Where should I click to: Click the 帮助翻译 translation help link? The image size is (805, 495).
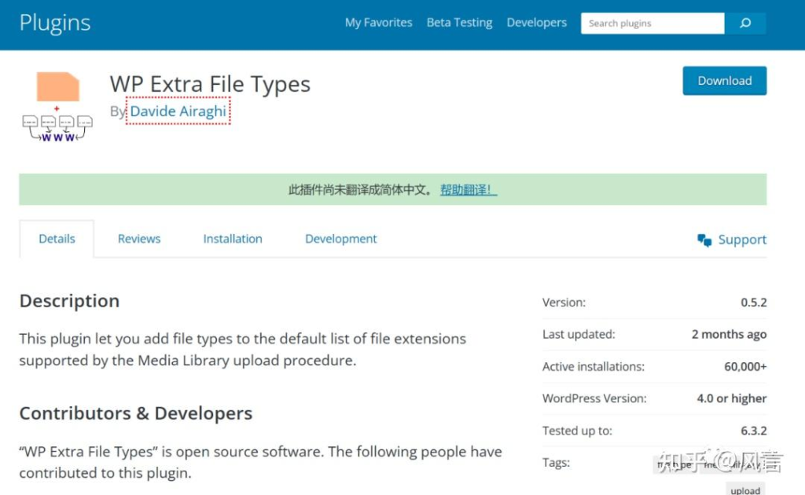pyautogui.click(x=468, y=189)
